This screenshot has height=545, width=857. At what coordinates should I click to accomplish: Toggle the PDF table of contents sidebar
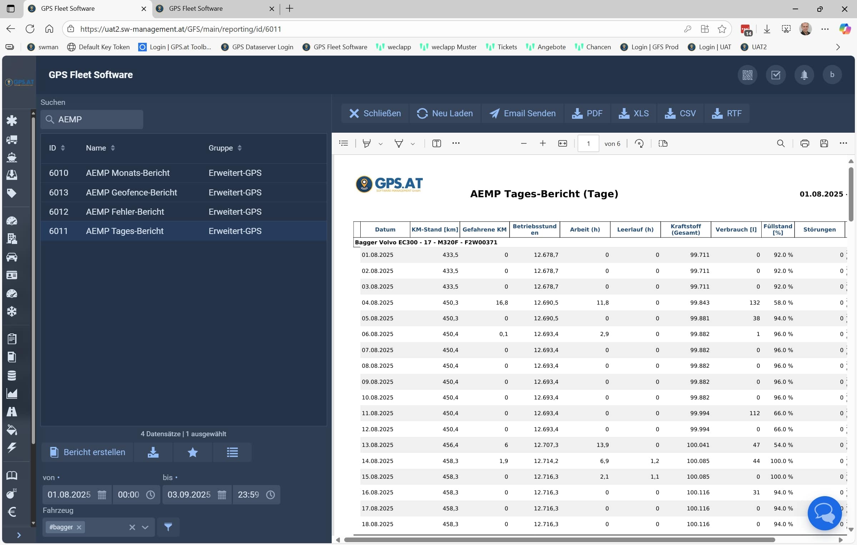344,143
